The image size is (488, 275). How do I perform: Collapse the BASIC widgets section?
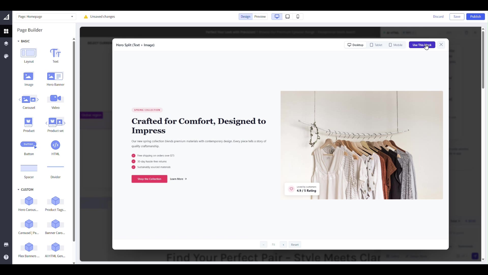pos(24,41)
